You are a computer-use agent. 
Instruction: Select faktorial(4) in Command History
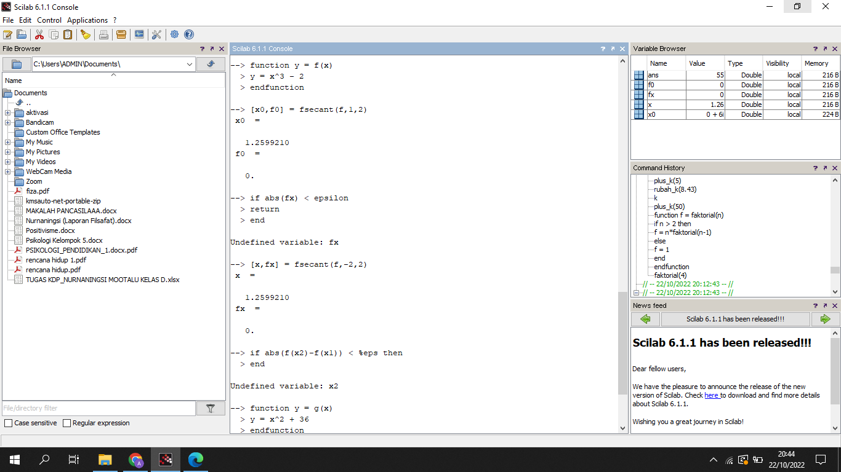tap(670, 275)
